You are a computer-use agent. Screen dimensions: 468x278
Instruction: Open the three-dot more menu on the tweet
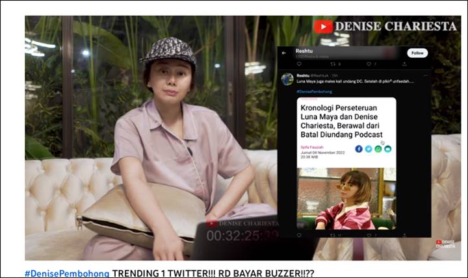point(425,75)
